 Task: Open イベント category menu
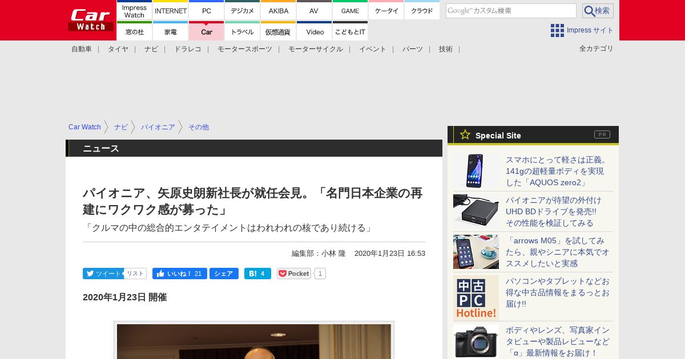pos(373,49)
